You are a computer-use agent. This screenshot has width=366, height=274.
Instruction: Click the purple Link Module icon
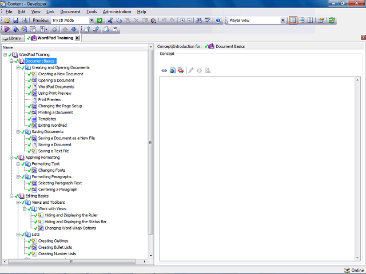[7, 29]
